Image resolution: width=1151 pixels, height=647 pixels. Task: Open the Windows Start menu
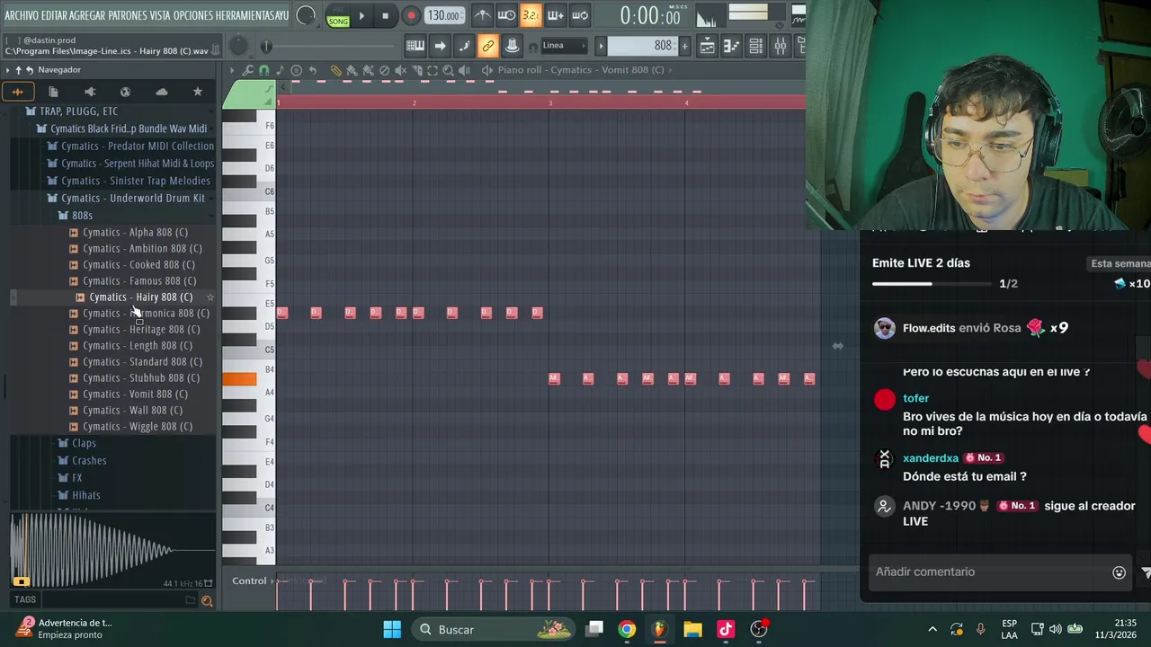point(392,629)
